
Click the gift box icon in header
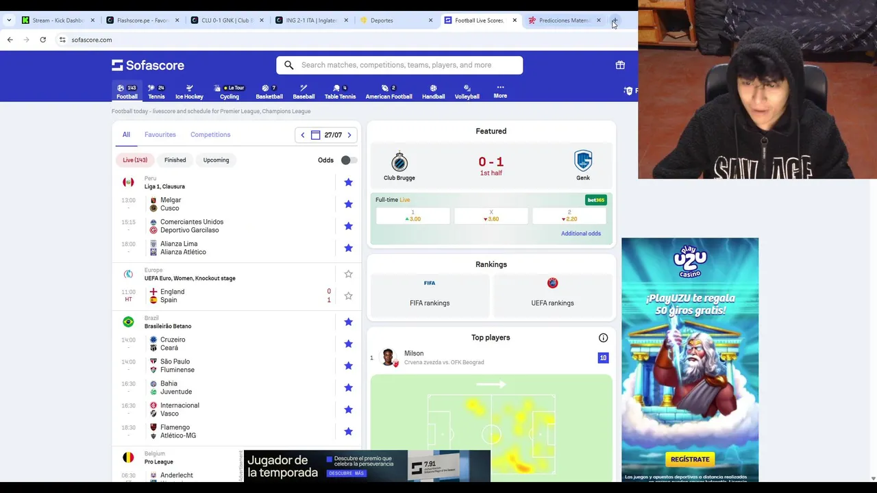pos(620,65)
